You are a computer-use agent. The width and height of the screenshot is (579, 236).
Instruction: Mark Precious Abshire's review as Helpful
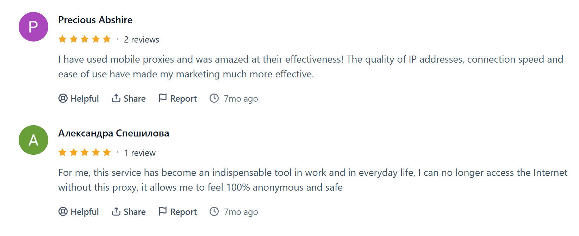(85, 99)
